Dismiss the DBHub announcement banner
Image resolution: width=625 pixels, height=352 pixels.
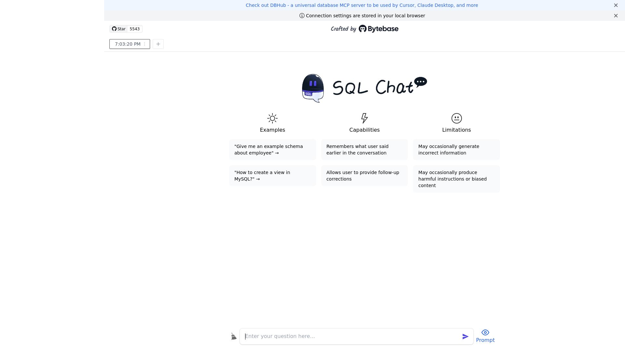click(x=616, y=5)
